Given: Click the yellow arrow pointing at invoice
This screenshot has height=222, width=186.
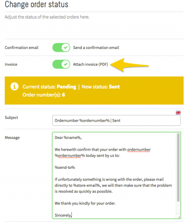Looking at the screenshot, I should [x=130, y=65].
